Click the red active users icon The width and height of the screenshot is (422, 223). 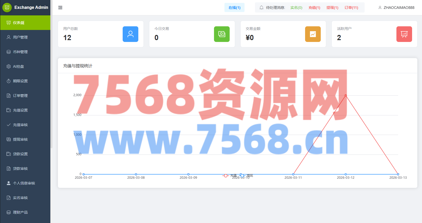[404, 34]
